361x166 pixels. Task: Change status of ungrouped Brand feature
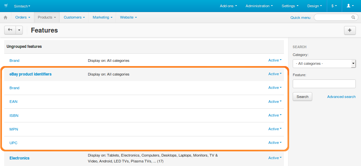tap(275, 60)
